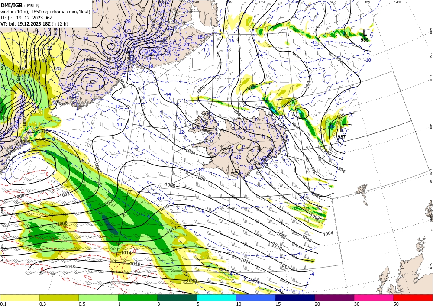
Task: Click the olive 0.3–0.5 legend color band
Action: pos(59,297)
